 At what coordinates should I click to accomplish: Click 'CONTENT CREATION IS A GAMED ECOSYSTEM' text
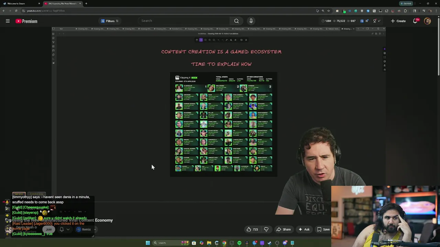point(221,52)
